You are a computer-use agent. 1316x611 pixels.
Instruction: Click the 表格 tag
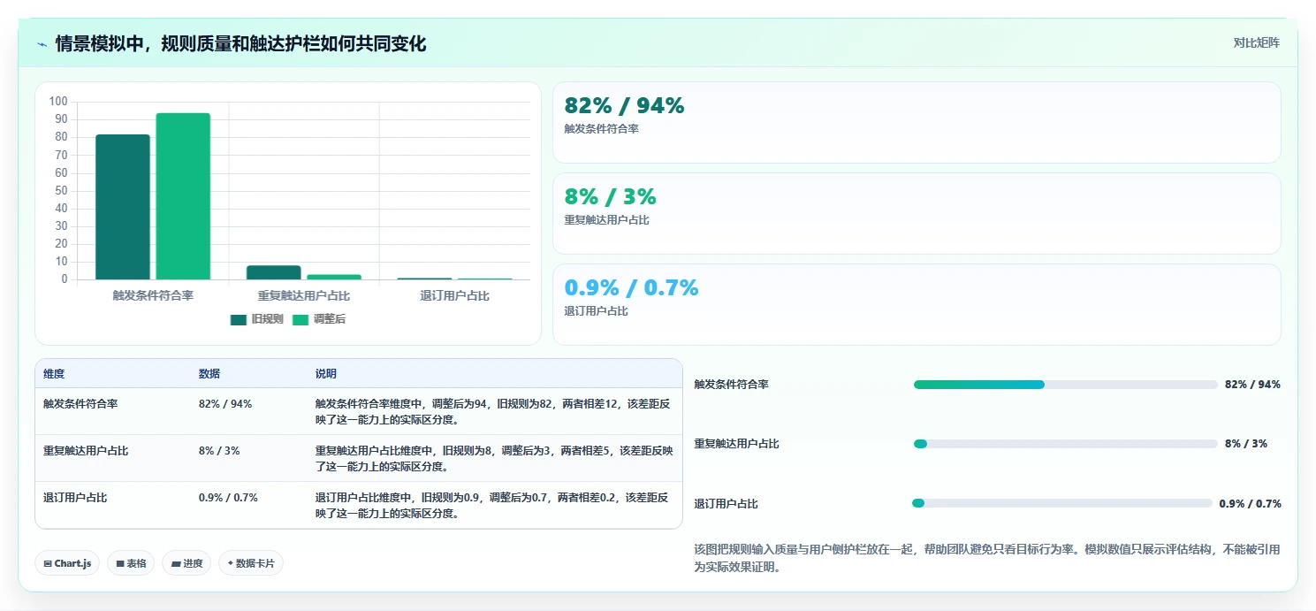(131, 563)
